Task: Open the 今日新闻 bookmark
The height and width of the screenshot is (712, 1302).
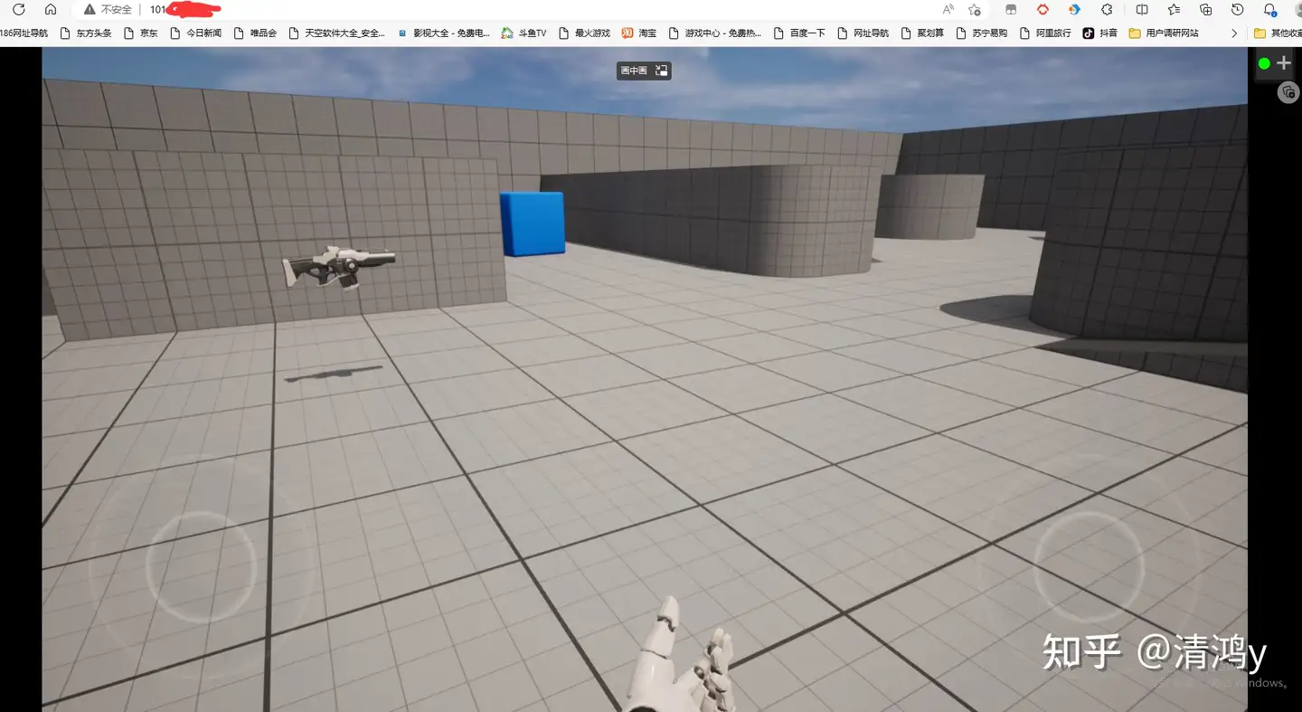Action: point(195,33)
